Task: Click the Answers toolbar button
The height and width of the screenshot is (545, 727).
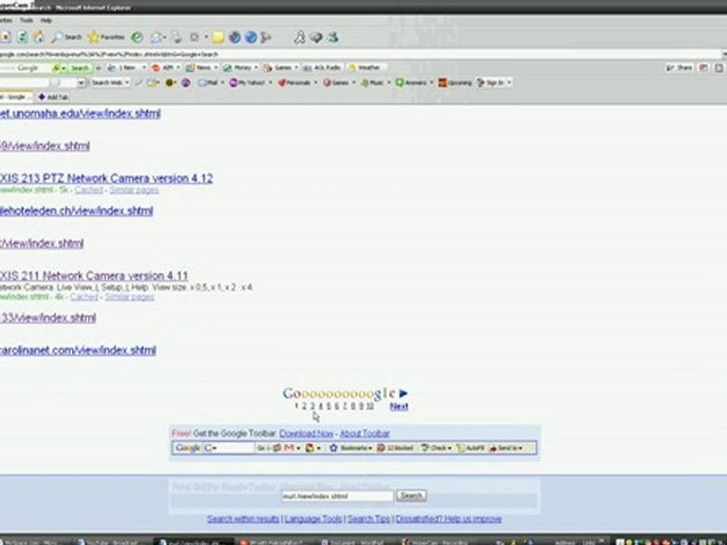Action: coord(410,83)
